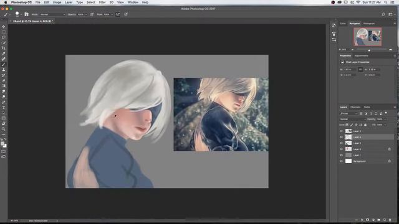Hide Layer 1 with its eye icon
Screen dimensions: 399x224
(x=341, y=155)
